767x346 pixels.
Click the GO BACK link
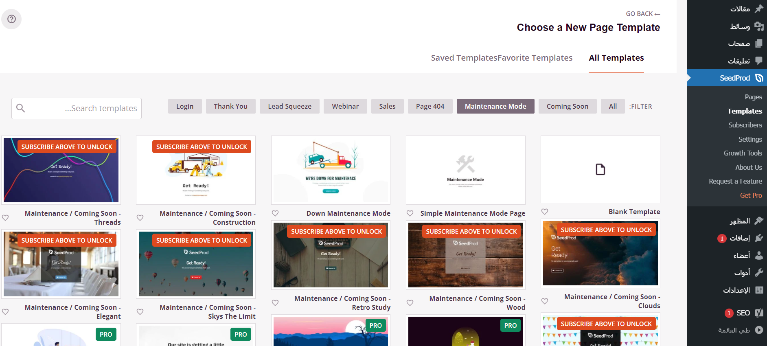point(643,14)
